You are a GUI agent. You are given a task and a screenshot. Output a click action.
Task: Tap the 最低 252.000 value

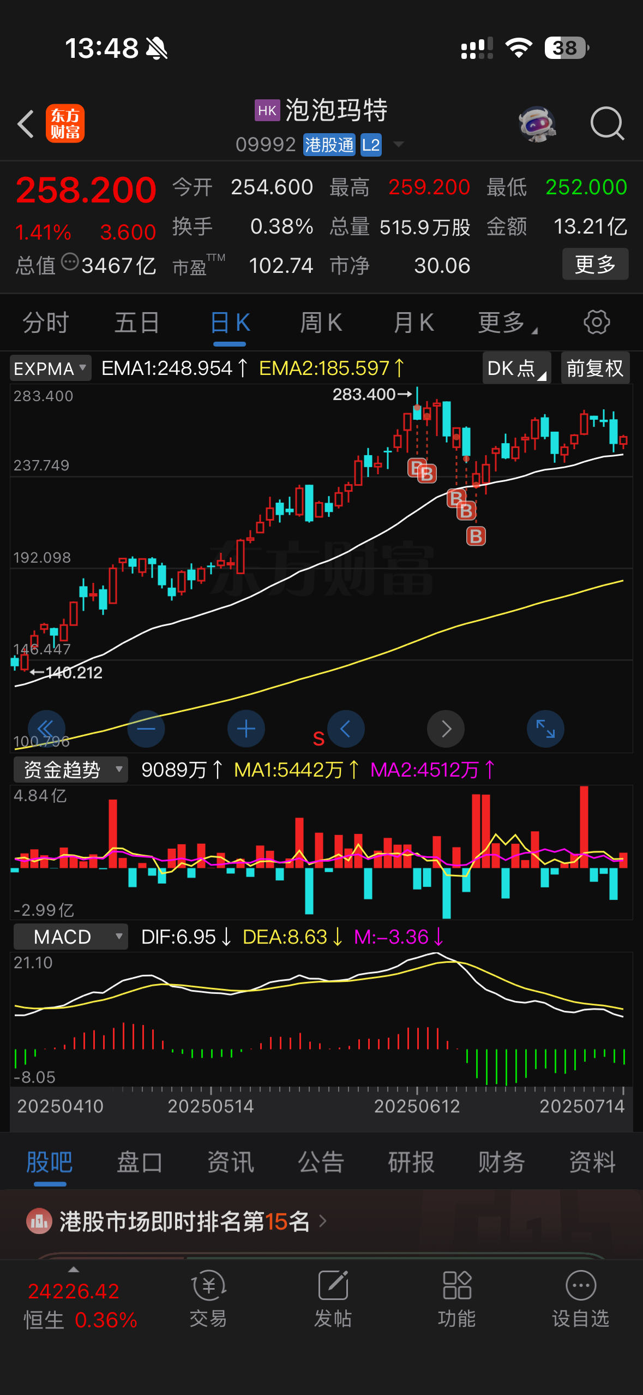tap(586, 187)
